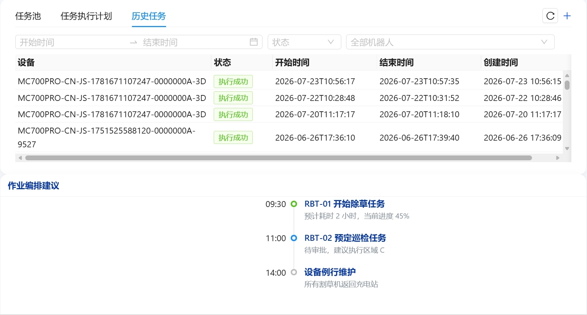This screenshot has height=315, width=587.
Task: Click the table vertical scrollbar down arrow
Action: (567, 148)
